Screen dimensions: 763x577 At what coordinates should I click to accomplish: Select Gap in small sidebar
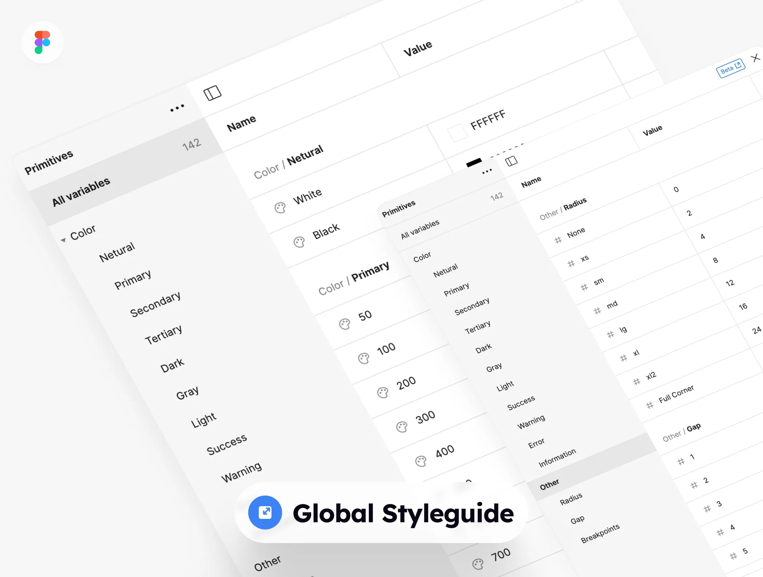(x=577, y=520)
